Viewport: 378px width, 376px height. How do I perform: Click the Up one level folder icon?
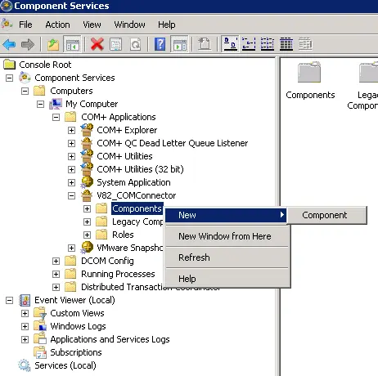53,44
